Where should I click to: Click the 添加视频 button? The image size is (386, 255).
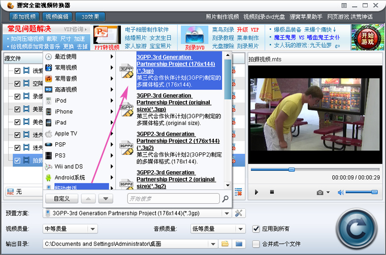(24, 17)
